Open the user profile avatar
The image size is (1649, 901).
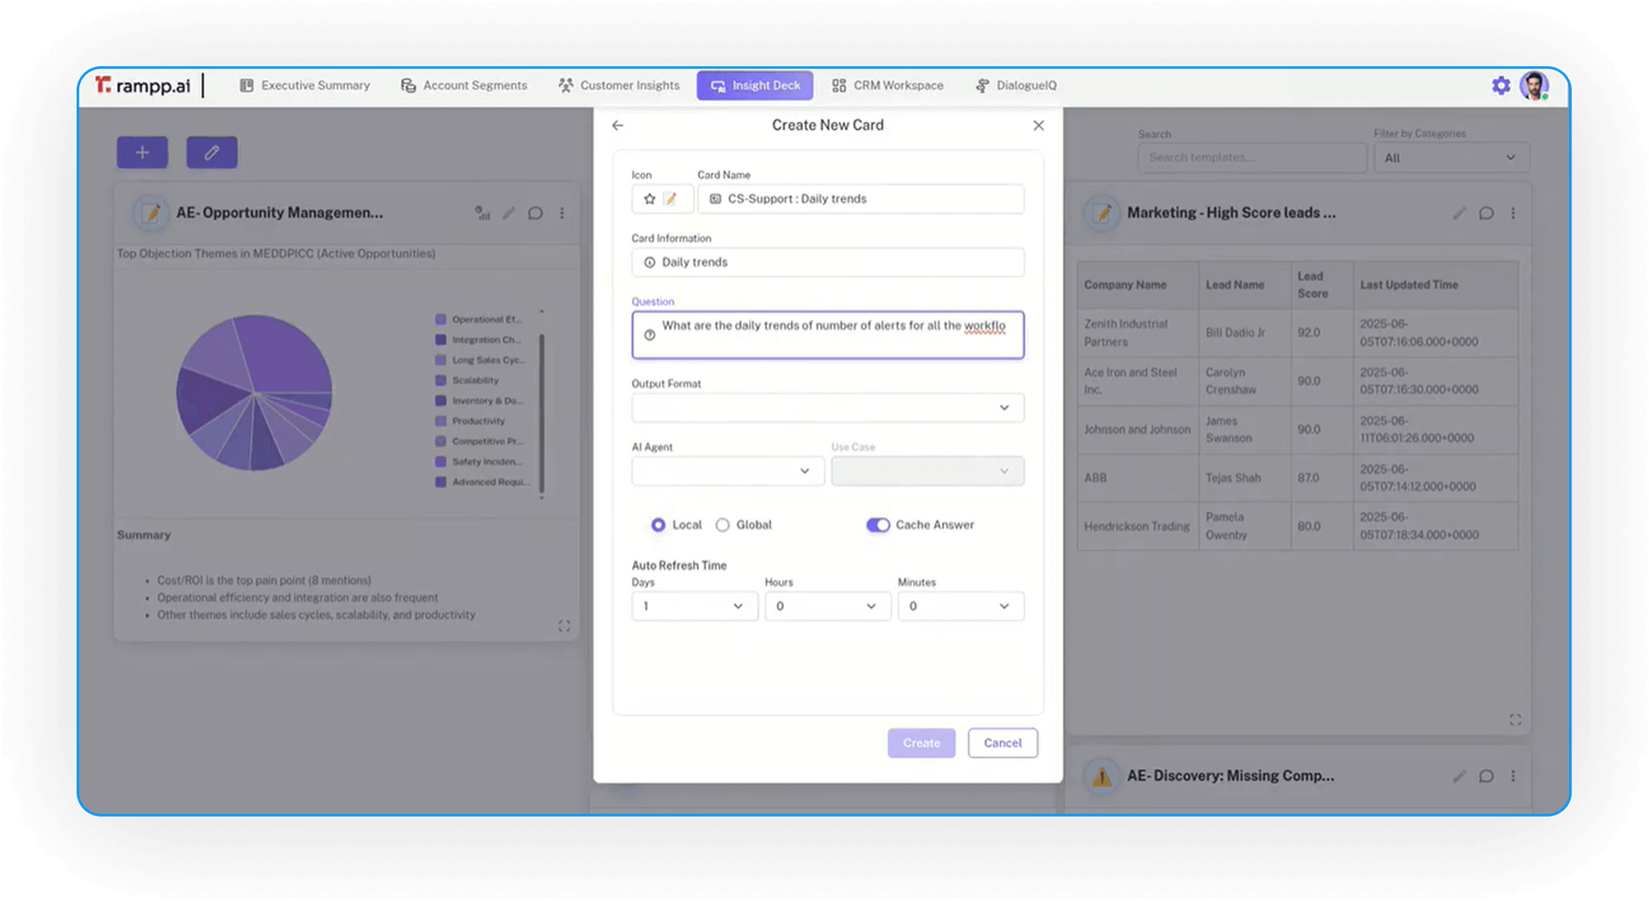(1534, 85)
